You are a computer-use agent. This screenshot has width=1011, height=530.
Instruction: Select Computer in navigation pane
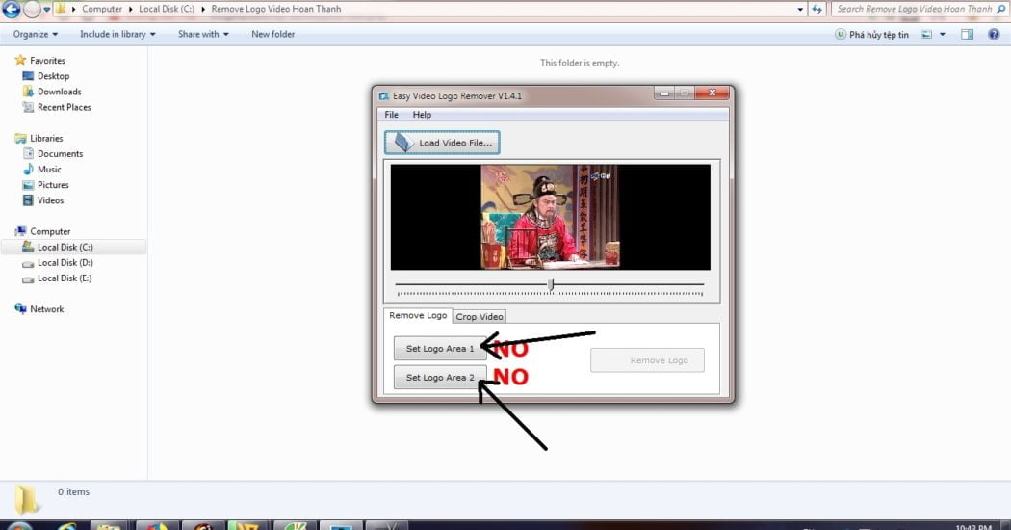(x=50, y=231)
